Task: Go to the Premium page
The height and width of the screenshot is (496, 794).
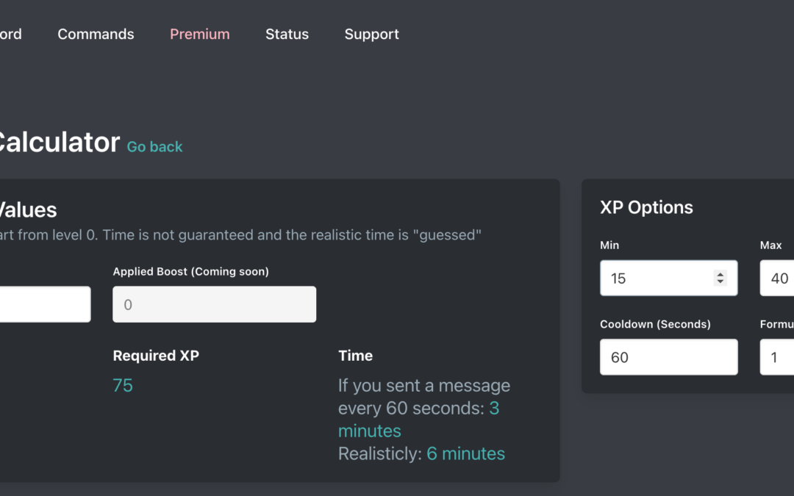Action: tap(199, 35)
